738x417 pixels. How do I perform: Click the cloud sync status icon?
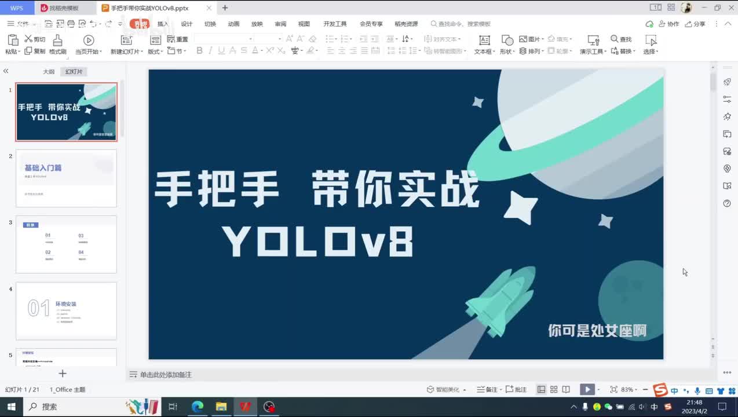click(x=649, y=24)
